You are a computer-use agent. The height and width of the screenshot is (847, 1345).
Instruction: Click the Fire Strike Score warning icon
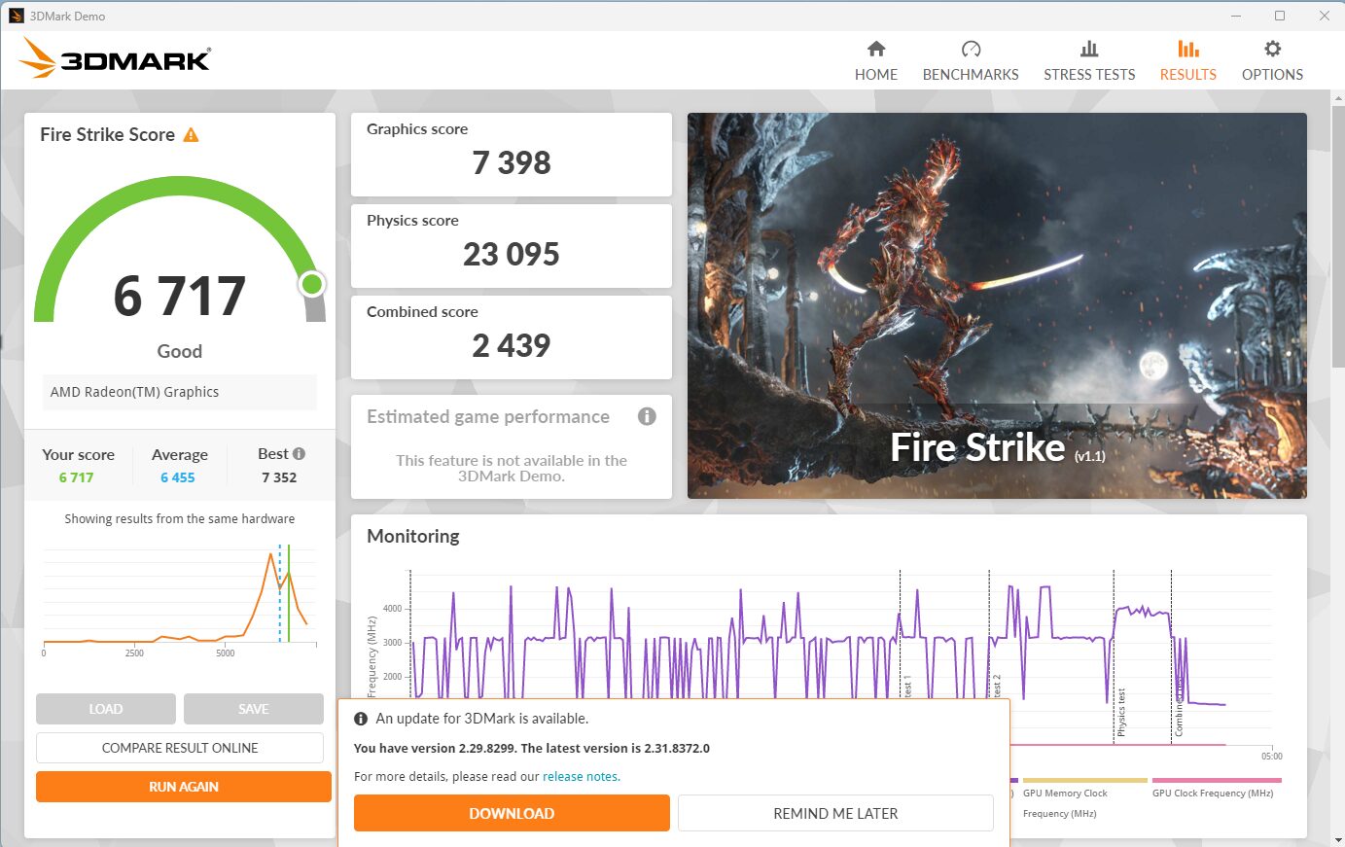pyautogui.click(x=192, y=135)
